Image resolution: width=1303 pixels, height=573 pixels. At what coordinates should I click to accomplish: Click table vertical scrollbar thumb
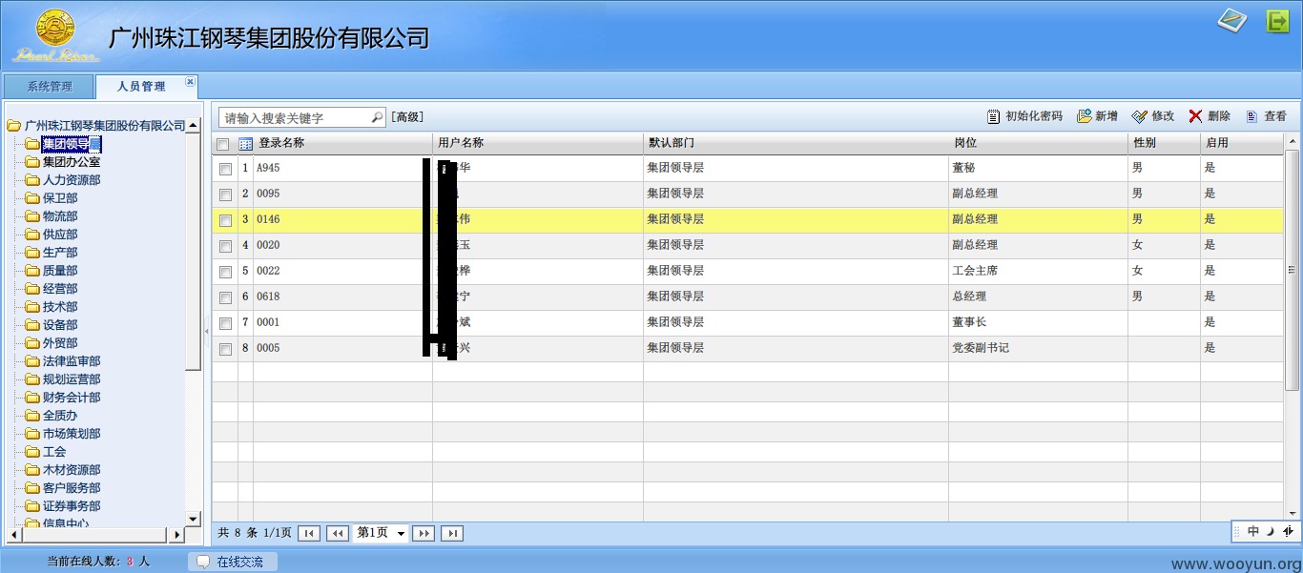[1293, 270]
